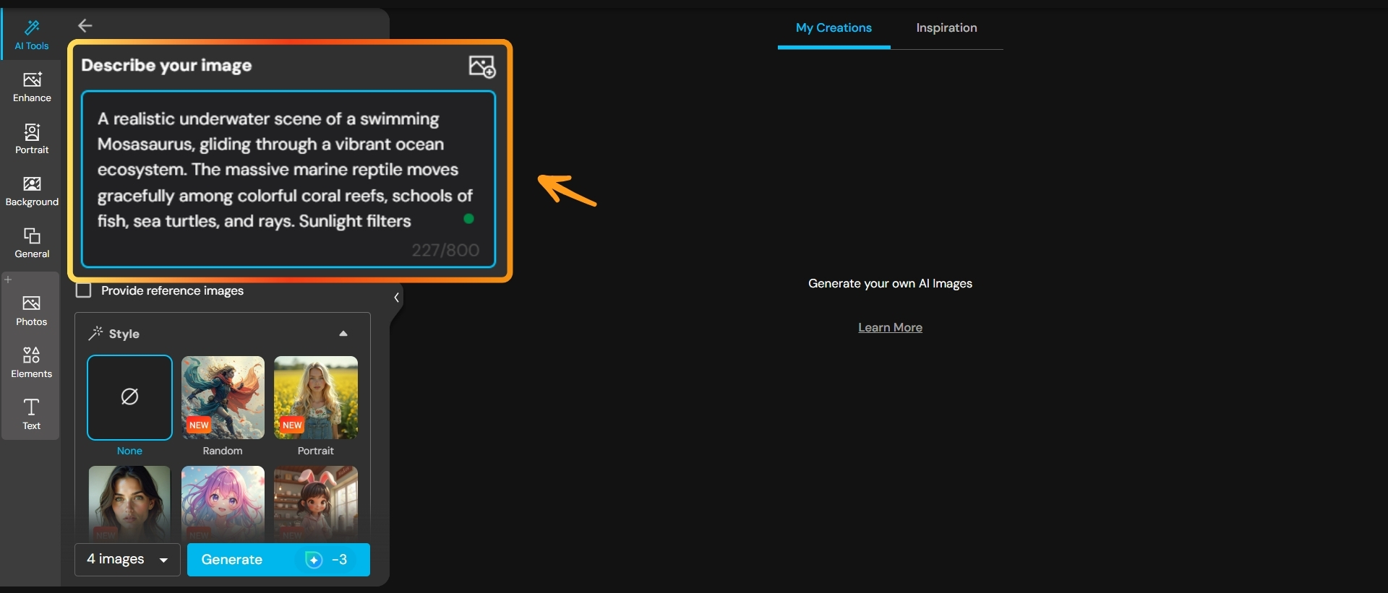The height and width of the screenshot is (593, 1388).
Task: Open the Enhance tool
Action: (32, 87)
